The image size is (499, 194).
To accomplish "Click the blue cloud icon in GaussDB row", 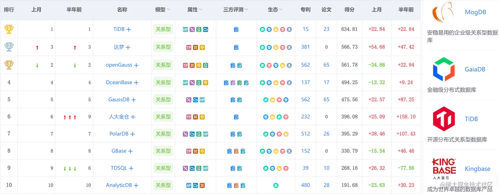I will tap(195, 100).
